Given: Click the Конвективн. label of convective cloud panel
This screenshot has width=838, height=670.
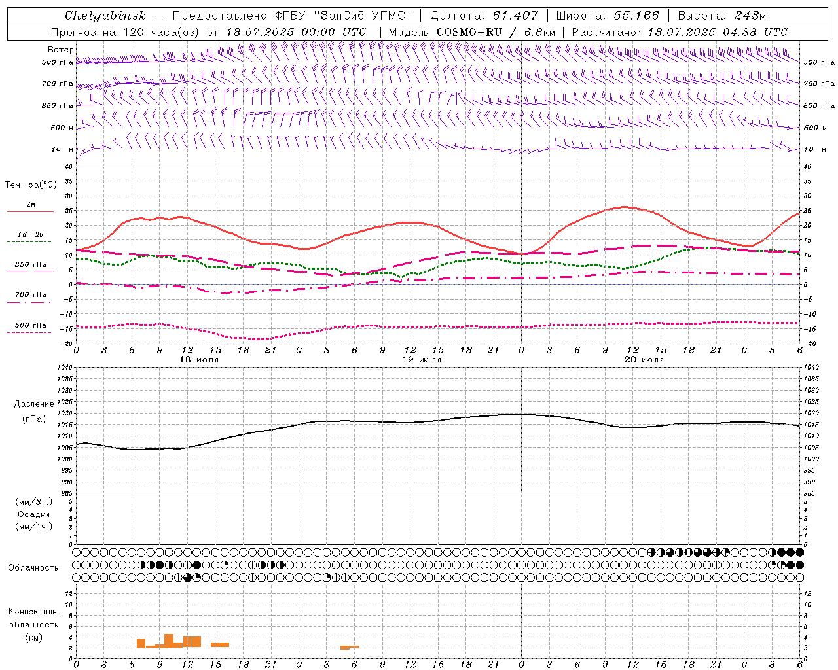Looking at the screenshot, I should point(34,612).
